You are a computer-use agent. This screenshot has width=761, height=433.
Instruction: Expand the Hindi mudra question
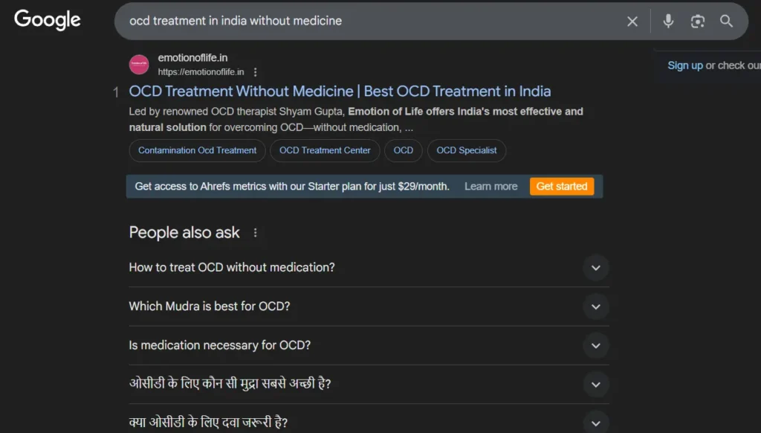click(369, 384)
